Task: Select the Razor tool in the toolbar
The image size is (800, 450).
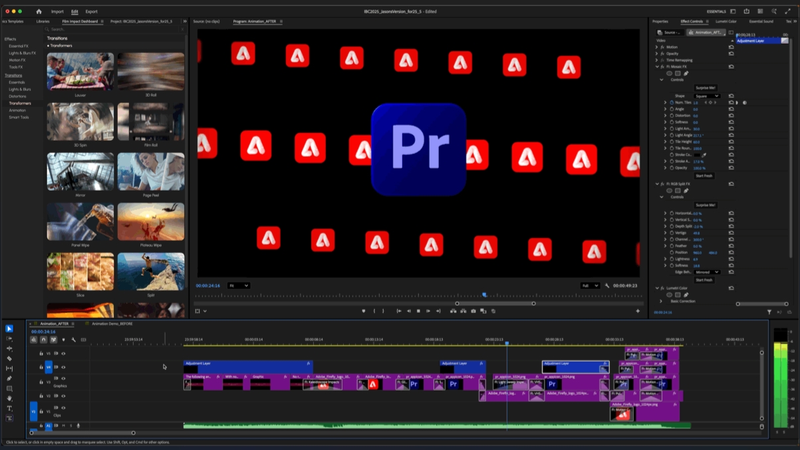Action: click(9, 358)
